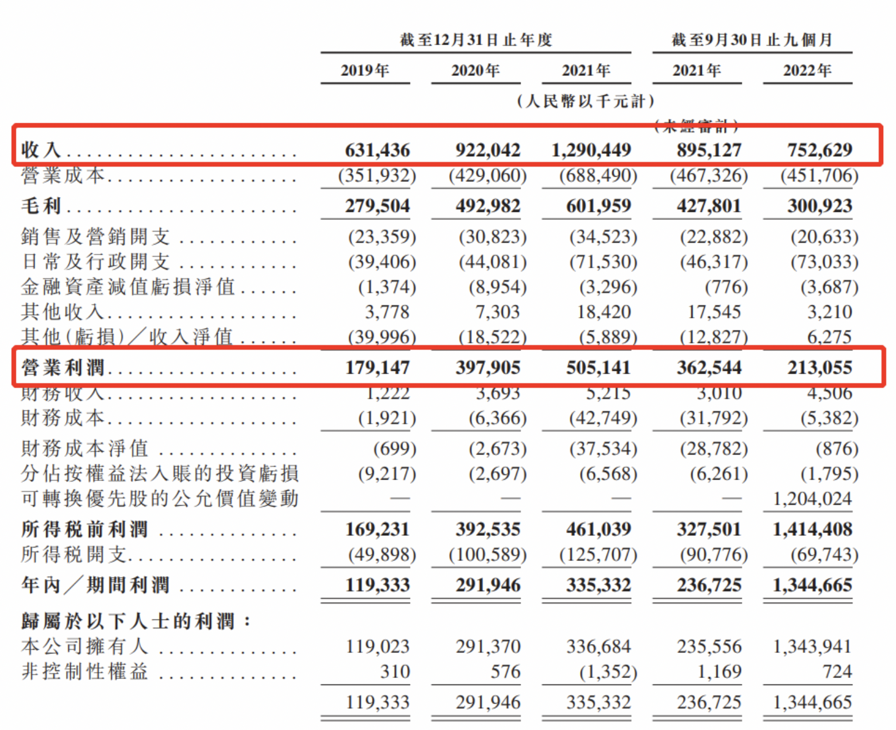
Task: Click the 歸屬於以下人士的利潤 heading
Action: pyautogui.click(x=137, y=621)
